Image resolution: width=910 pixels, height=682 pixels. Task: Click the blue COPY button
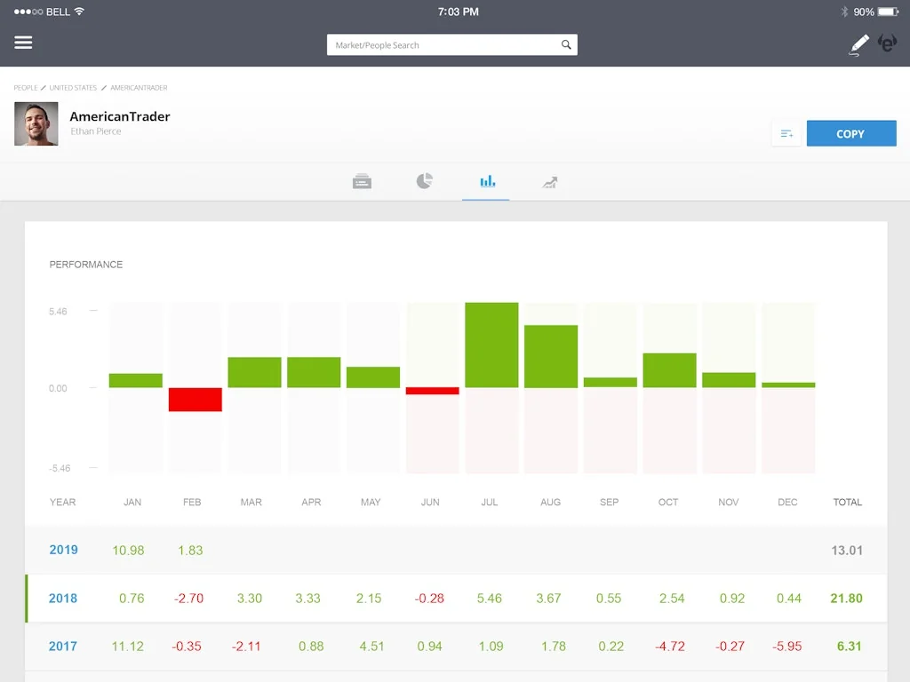850,133
